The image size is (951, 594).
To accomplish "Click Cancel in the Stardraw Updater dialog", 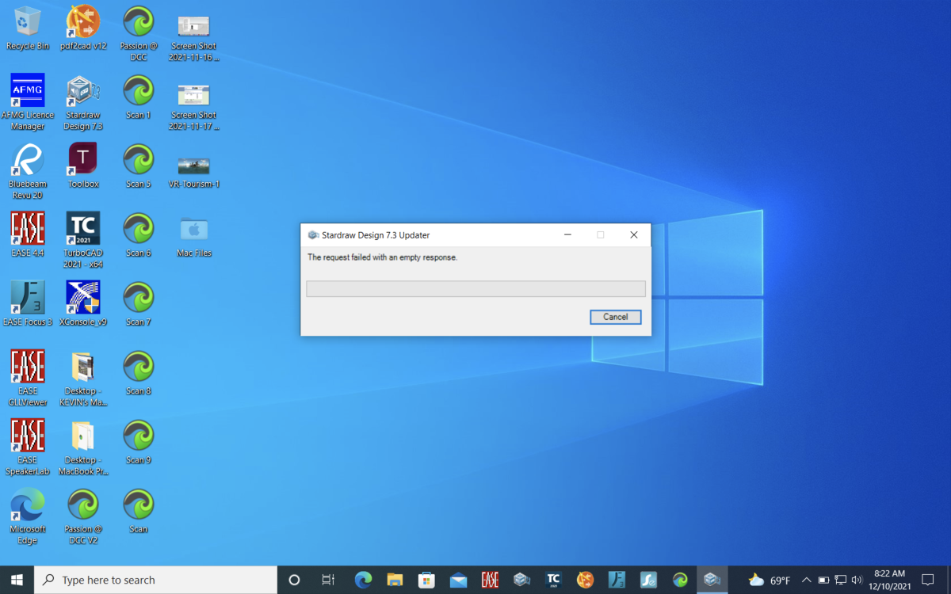I will [x=615, y=317].
